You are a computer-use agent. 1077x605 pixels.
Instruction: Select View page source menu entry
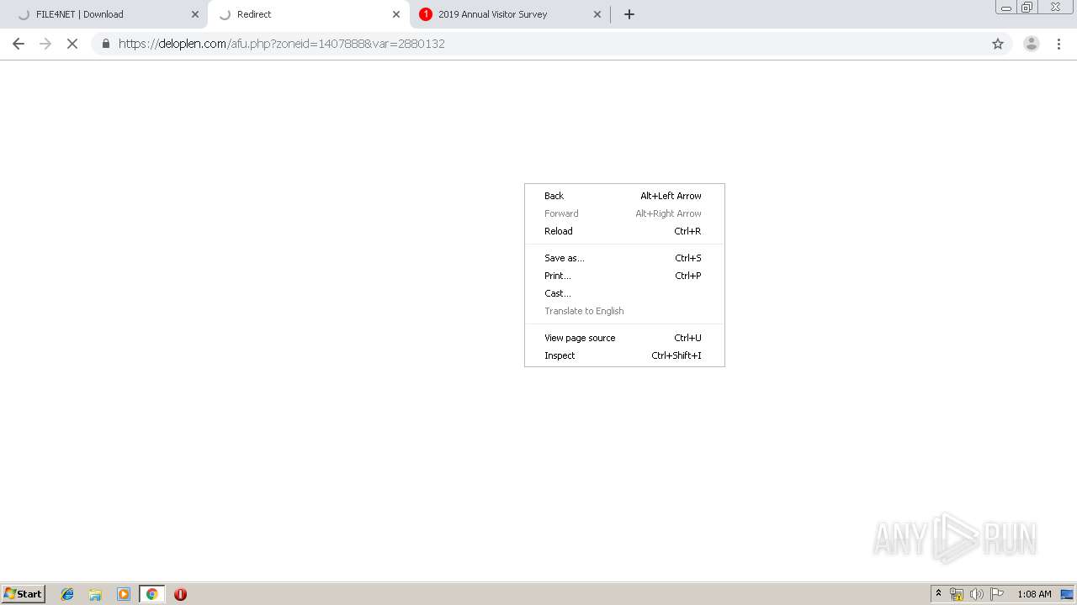[x=623, y=338]
